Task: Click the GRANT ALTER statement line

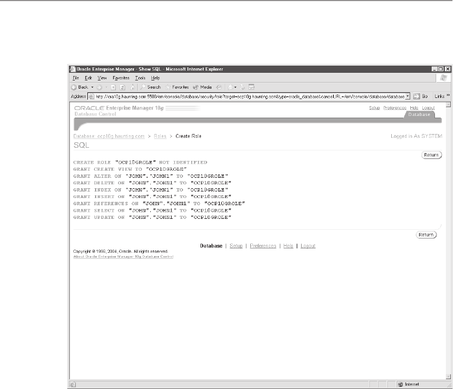Action: (150, 176)
